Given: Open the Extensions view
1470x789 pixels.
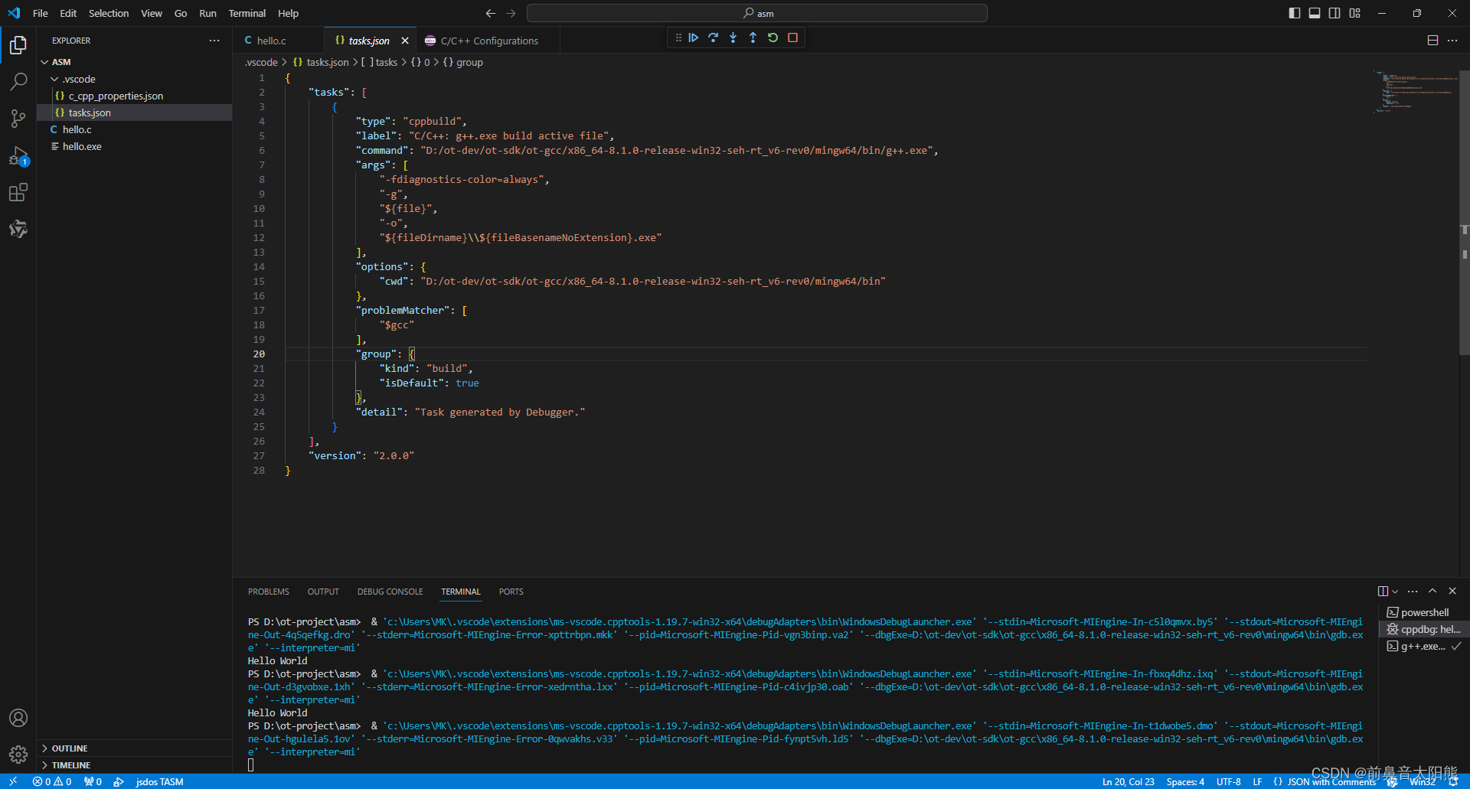Looking at the screenshot, I should (18, 193).
